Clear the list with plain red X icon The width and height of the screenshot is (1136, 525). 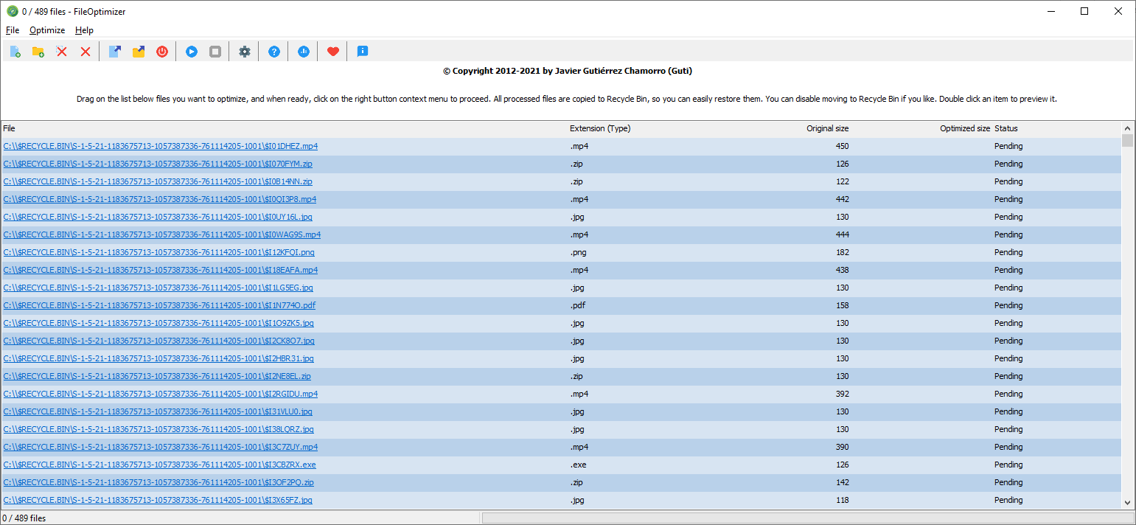click(86, 52)
